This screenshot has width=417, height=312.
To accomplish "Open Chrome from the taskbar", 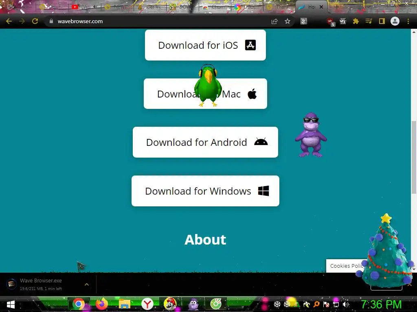I will pos(79,304).
